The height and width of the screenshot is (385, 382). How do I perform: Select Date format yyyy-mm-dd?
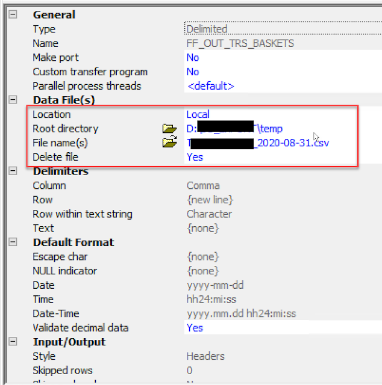click(215, 285)
